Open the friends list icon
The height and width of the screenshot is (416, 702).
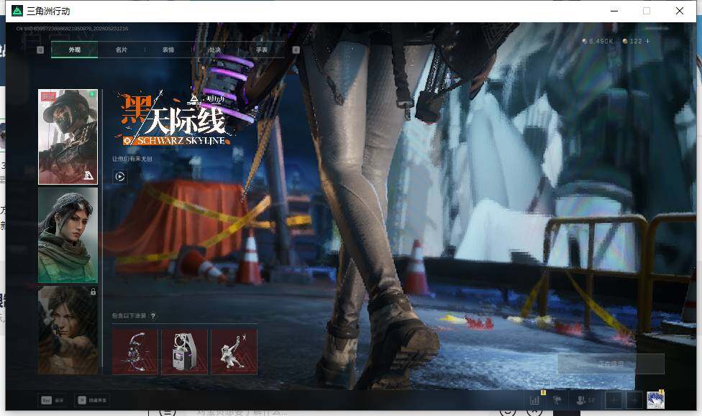point(585,400)
